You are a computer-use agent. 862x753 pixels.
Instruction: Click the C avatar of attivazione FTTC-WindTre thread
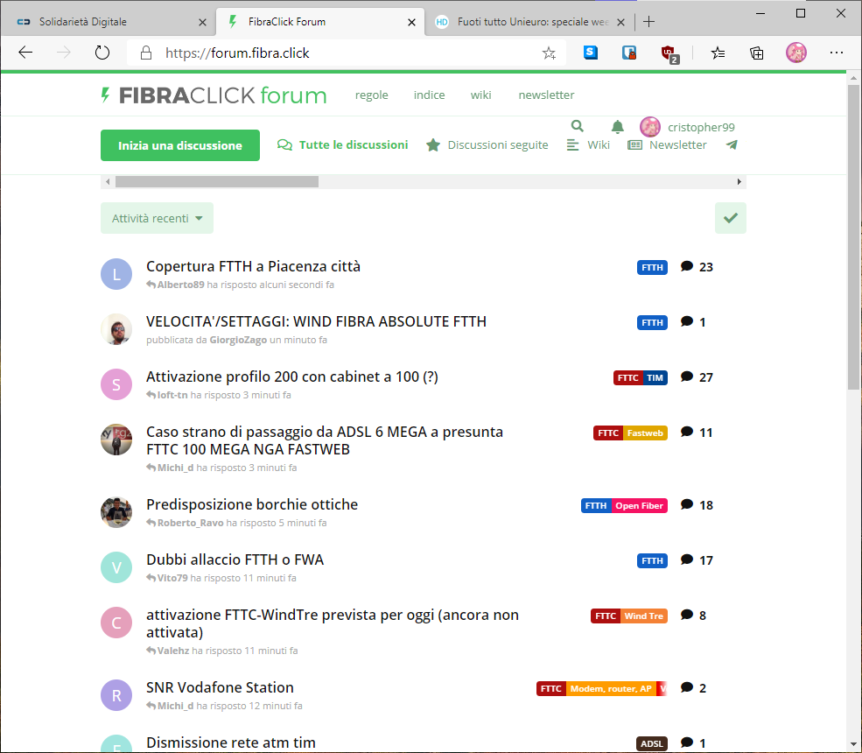116,622
